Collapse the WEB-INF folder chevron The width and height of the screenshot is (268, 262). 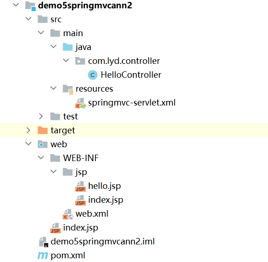(41, 157)
